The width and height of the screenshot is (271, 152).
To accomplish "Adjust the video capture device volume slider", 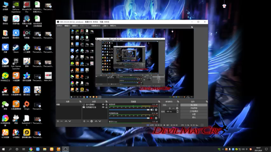I will (x=129, y=118).
